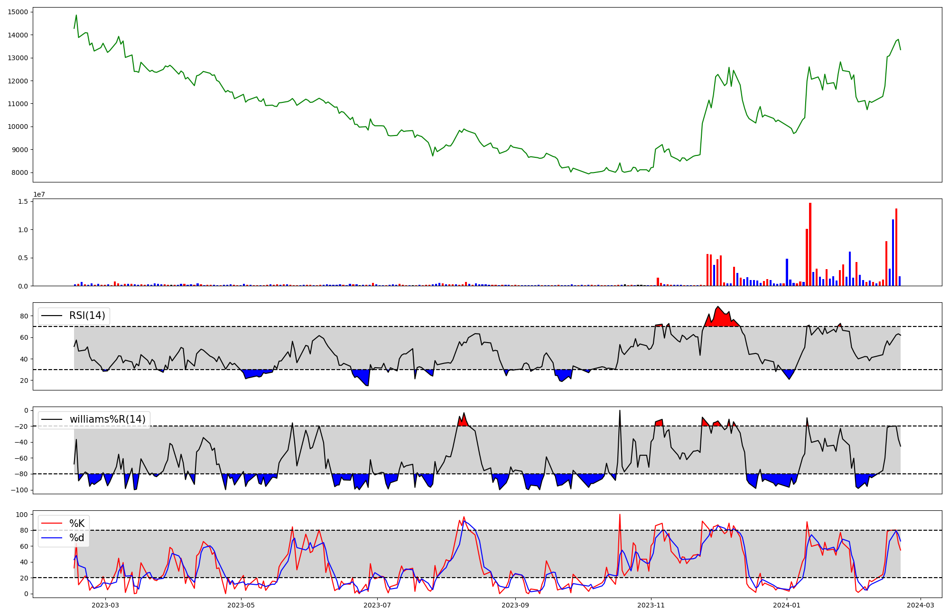Click the 1e7 volume scale multiplier

(x=39, y=194)
